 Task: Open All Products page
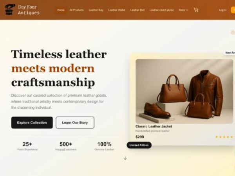pos(77,10)
